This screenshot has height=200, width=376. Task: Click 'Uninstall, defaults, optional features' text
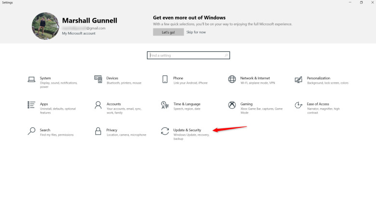[x=58, y=111]
